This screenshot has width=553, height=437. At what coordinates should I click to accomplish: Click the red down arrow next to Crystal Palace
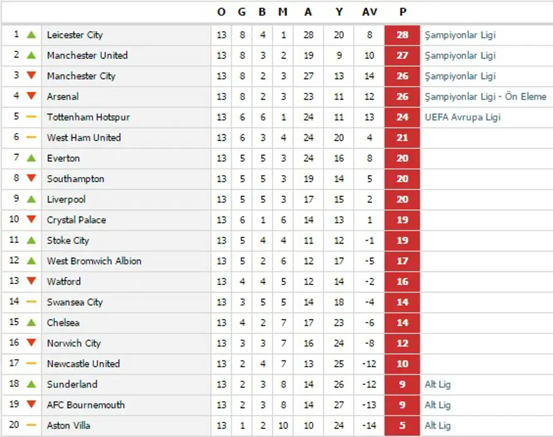point(31,220)
